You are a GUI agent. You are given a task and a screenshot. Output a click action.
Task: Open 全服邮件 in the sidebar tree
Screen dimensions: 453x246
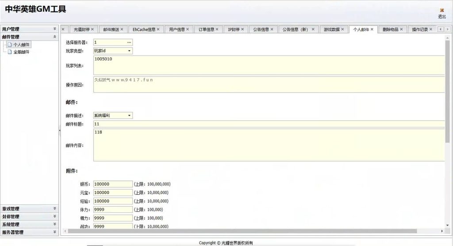click(x=21, y=52)
